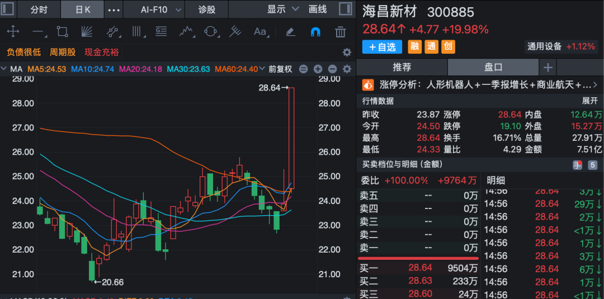Switch to the 推荐 tab

(402, 67)
